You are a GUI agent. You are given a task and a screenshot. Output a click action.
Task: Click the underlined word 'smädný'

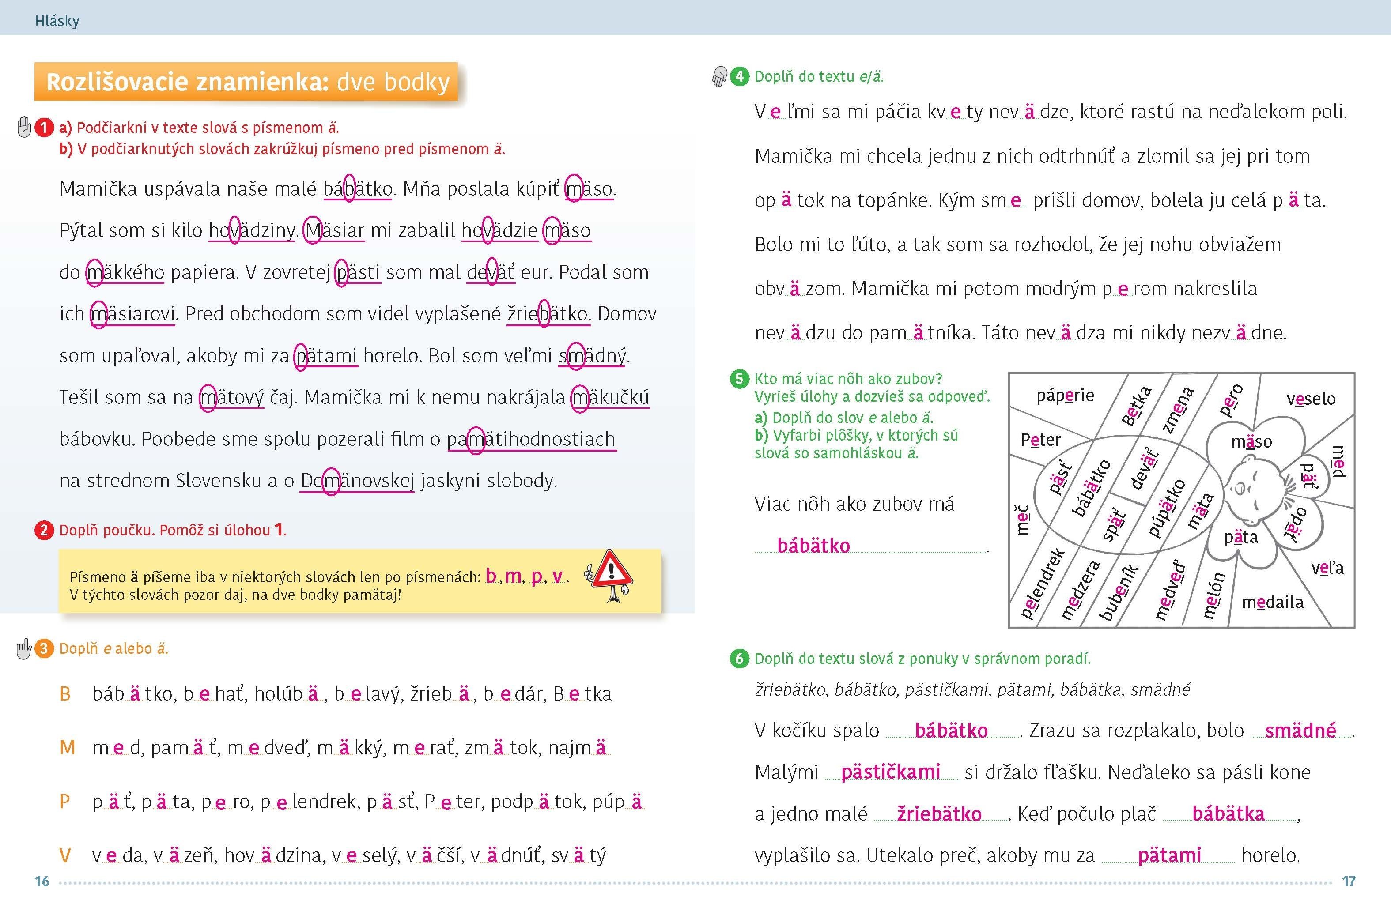click(593, 355)
